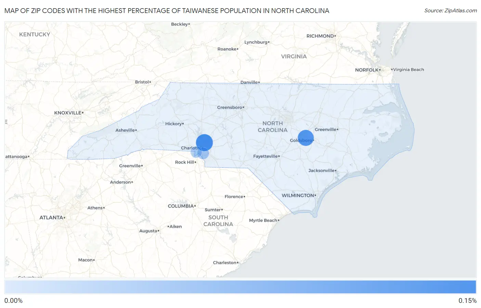The height and width of the screenshot is (308, 481).
Task: Click the Lynchburg city label
Action: [256, 42]
